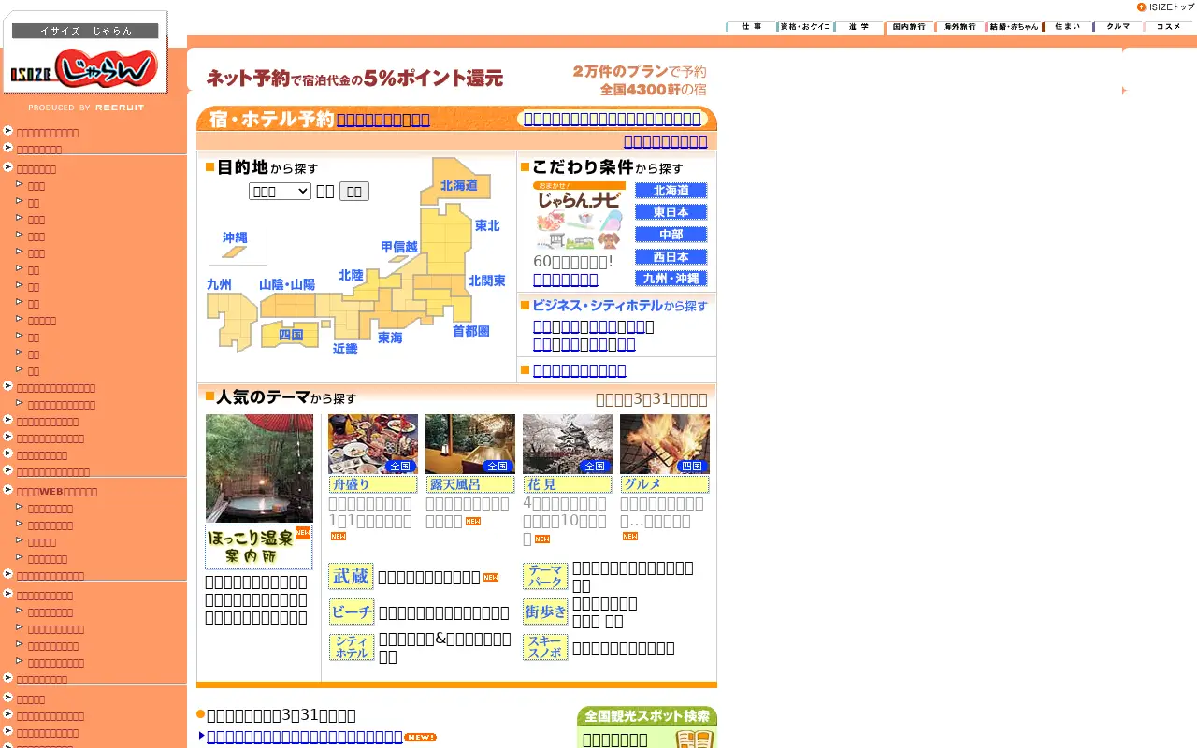The width and height of the screenshot is (1197, 748).
Task: Open the 全国観光スポット検索 banner
Action: [x=647, y=715]
